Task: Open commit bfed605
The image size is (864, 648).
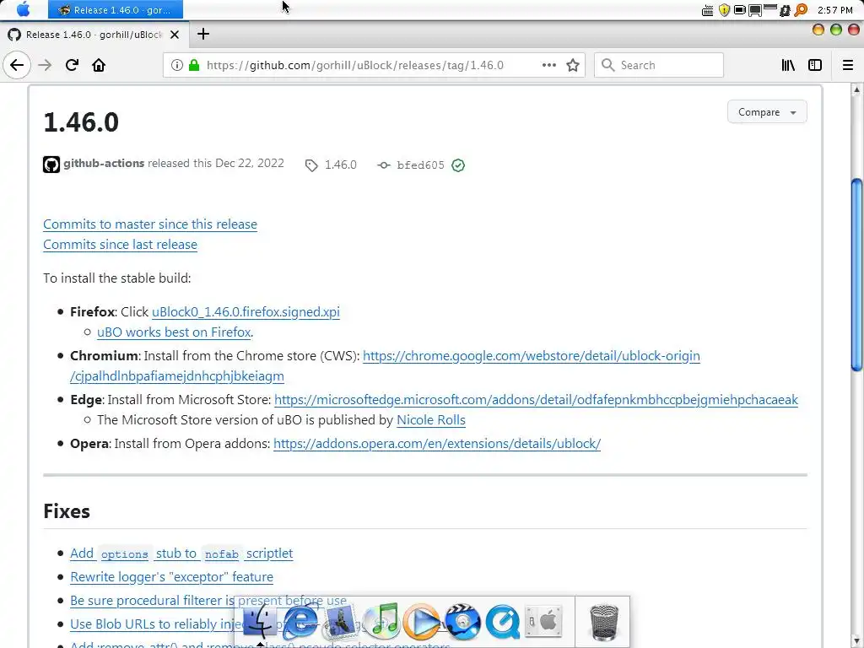Action: point(420,165)
